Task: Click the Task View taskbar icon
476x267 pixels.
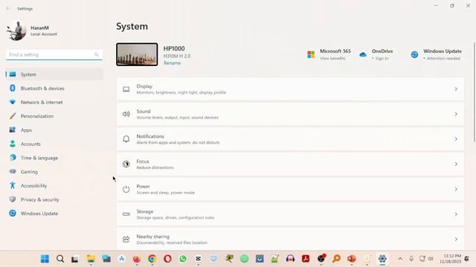Action: pos(74,259)
